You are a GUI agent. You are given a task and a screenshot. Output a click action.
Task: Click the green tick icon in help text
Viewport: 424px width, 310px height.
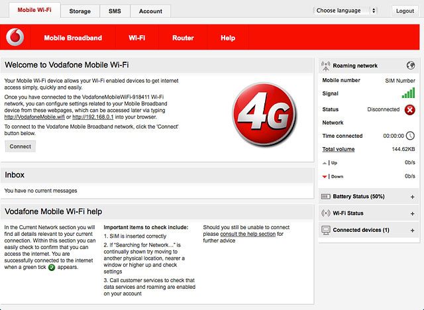[x=52, y=268]
